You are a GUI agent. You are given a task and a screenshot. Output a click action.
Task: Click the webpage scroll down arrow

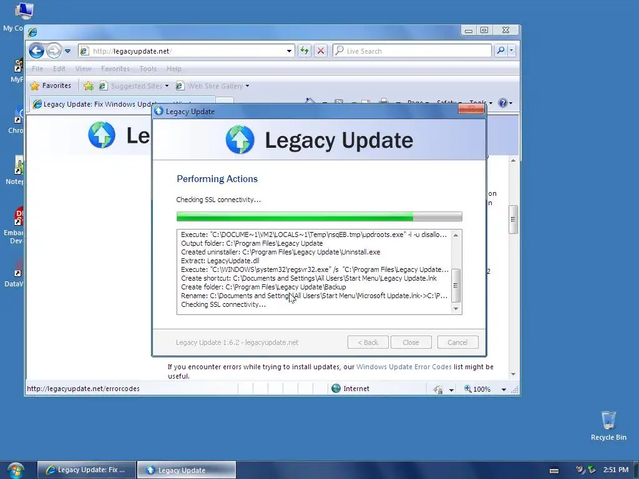[x=513, y=374]
